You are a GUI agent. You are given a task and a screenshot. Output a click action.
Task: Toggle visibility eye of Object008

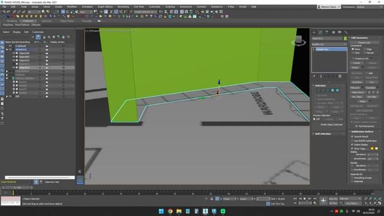[14, 53]
